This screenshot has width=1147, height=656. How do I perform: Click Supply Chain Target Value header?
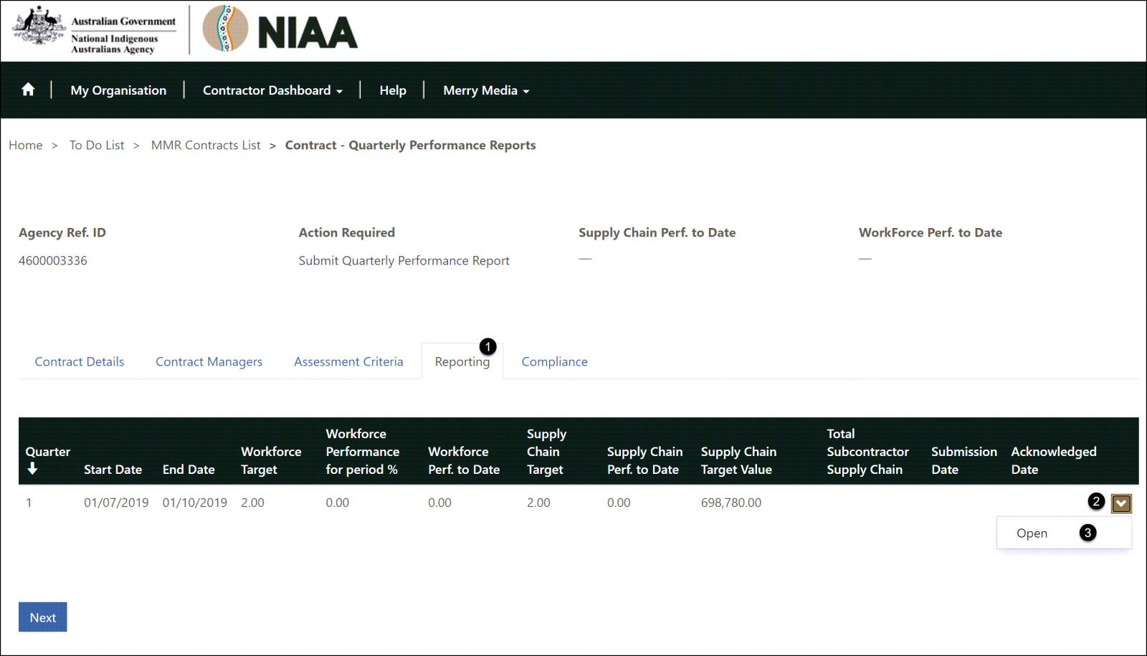(x=738, y=460)
